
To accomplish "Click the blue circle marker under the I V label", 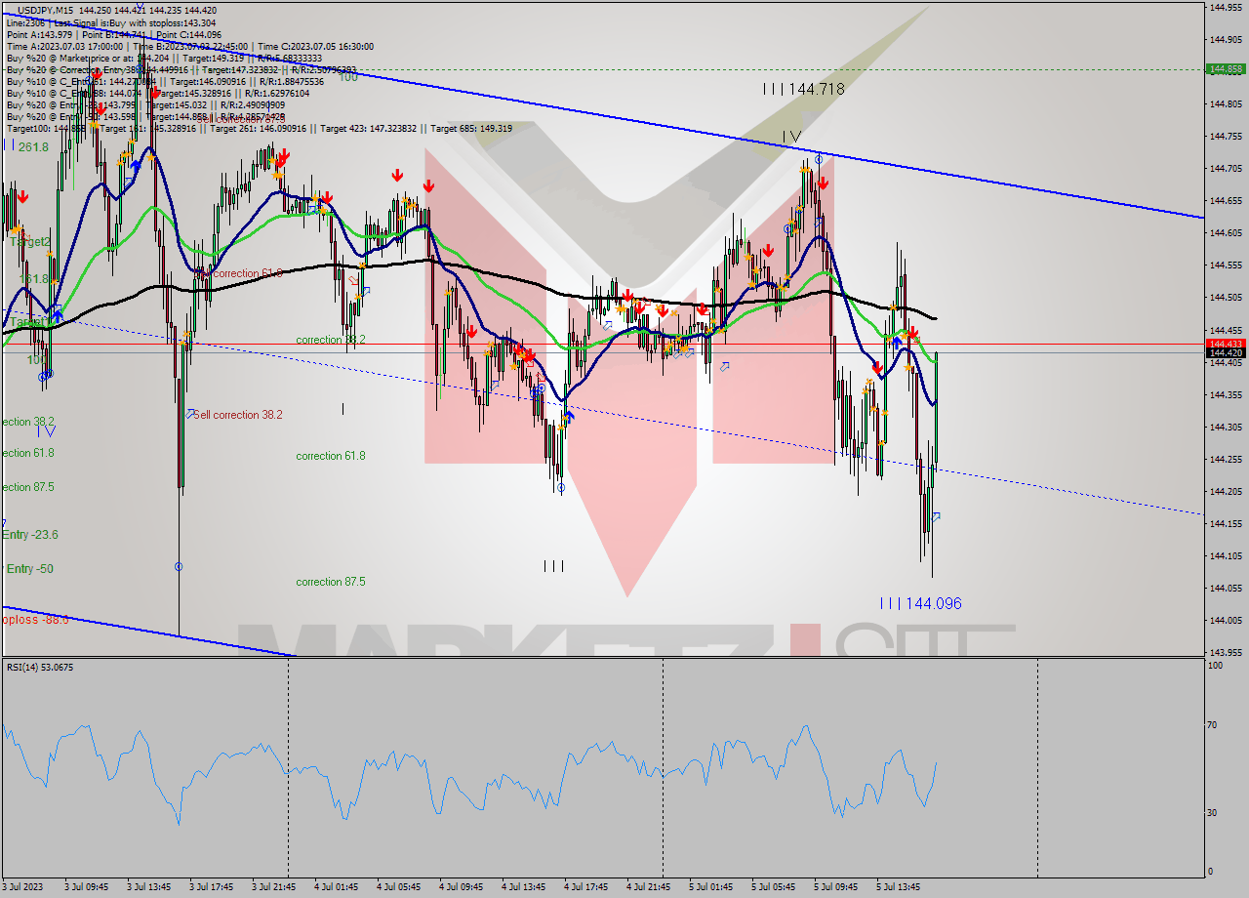I will coord(819,158).
